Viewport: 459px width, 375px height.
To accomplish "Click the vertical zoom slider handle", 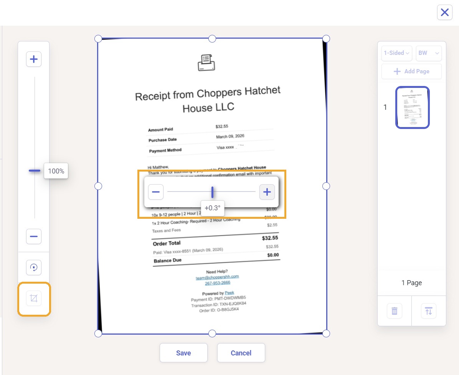I will [35, 170].
